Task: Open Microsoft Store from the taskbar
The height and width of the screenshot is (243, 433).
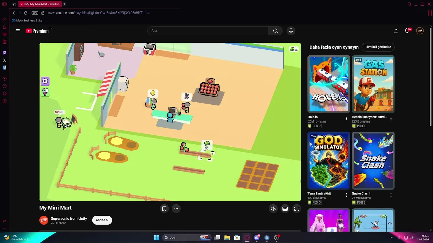Action: tap(237, 238)
